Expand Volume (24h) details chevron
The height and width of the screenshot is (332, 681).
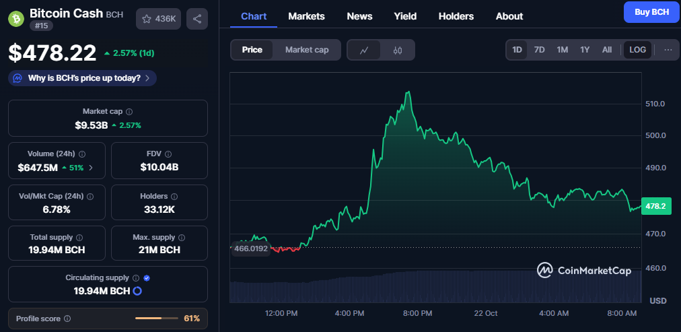(91, 167)
